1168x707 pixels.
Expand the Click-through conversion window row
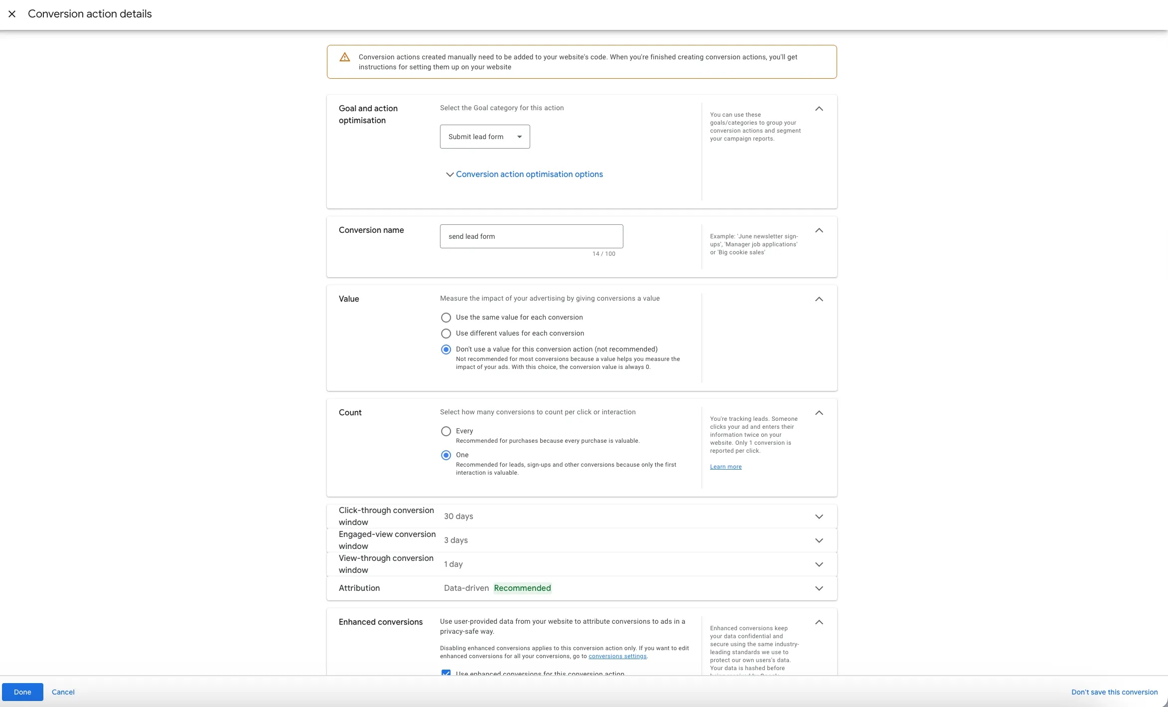pos(819,517)
